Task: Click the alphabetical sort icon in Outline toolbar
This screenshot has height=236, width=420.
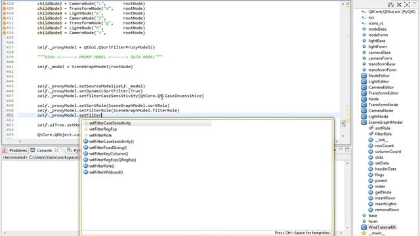Action: point(391,5)
